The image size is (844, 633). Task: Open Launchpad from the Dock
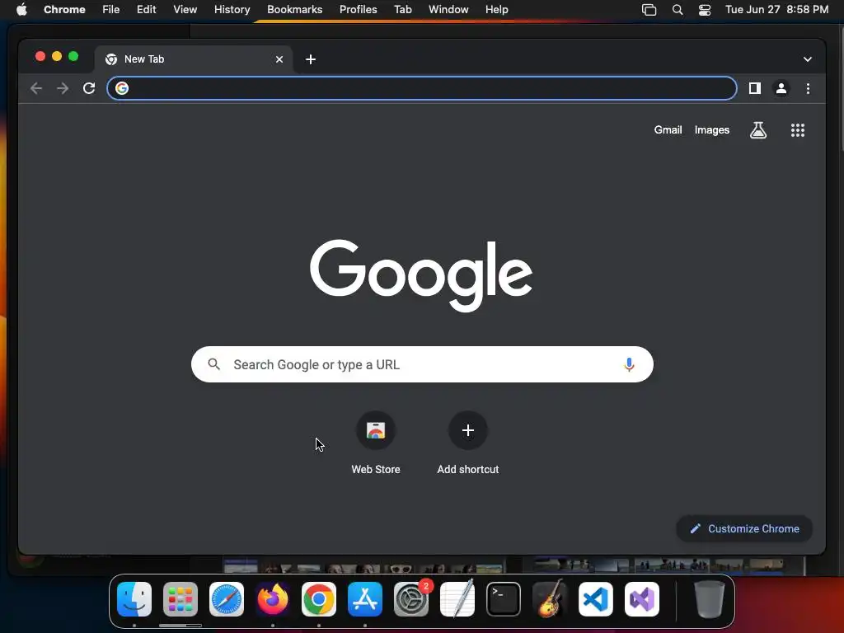[x=181, y=599]
